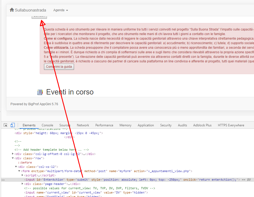Expand the col-lg-offset-0 col-lg-12 div node
The height and width of the screenshot is (197, 254).
(x=13, y=154)
